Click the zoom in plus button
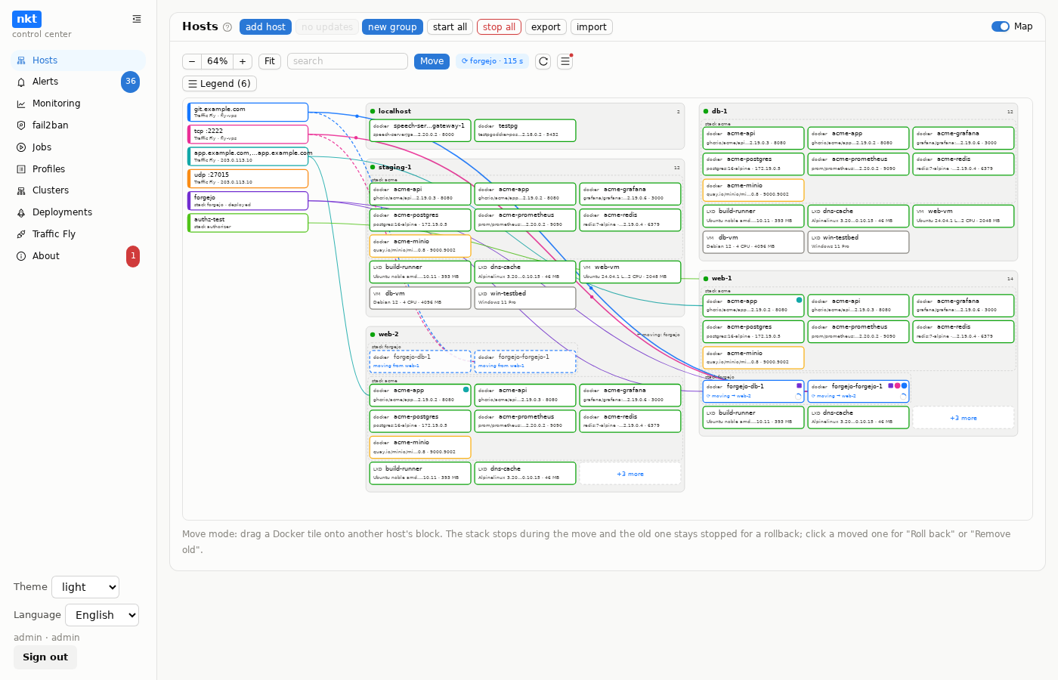 pos(243,61)
